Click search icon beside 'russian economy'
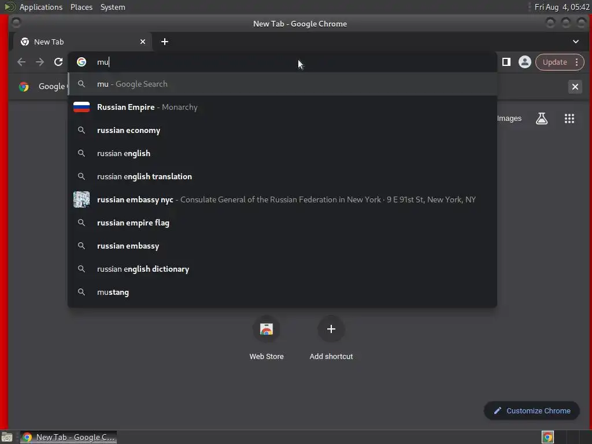The image size is (592, 444). 81,130
